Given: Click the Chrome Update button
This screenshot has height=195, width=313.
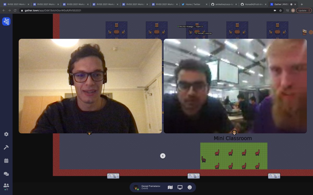Looking at the screenshot, I should tap(302, 10).
